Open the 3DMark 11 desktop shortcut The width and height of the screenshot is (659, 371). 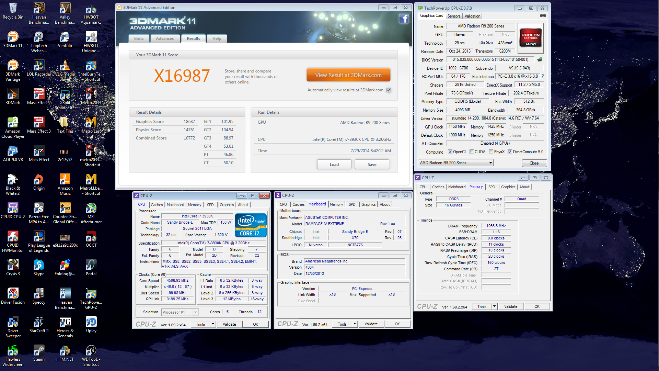tap(13, 40)
